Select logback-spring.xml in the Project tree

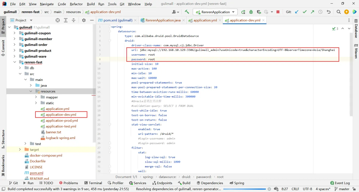coord(61,138)
